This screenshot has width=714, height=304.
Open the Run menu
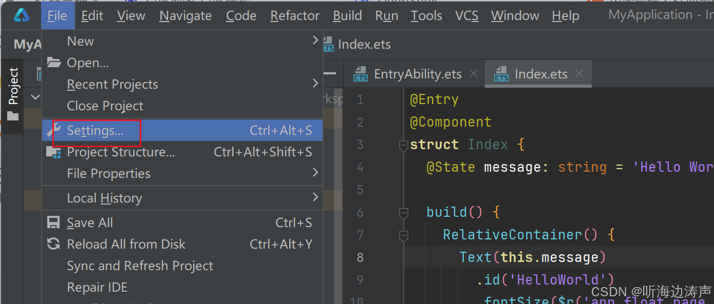387,16
